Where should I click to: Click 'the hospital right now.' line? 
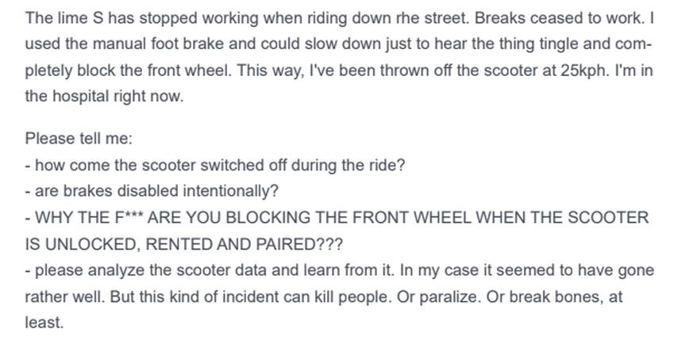click(104, 96)
